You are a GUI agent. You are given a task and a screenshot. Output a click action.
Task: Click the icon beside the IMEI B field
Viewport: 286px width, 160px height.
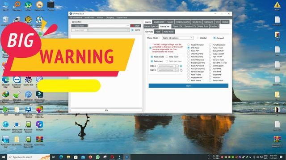coord(181,70)
